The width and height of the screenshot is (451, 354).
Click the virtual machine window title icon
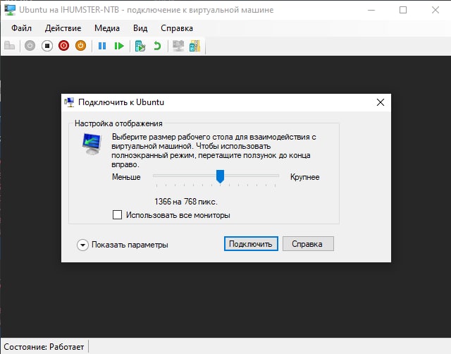[10, 10]
